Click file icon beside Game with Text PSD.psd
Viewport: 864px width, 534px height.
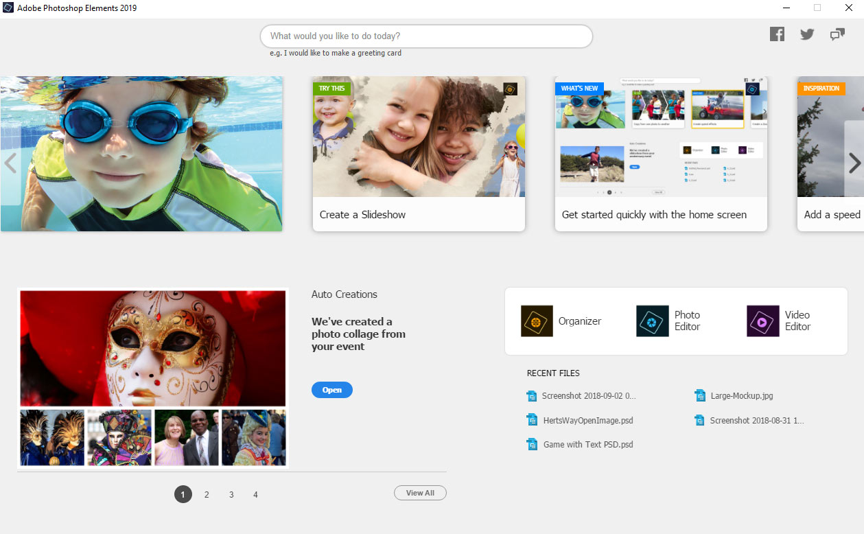click(531, 444)
